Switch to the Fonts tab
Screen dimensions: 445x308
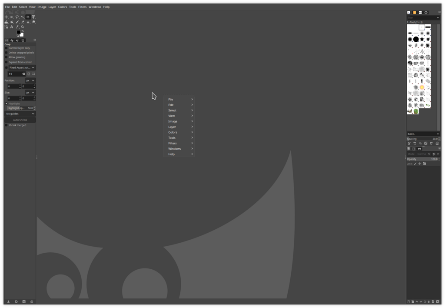point(420,13)
